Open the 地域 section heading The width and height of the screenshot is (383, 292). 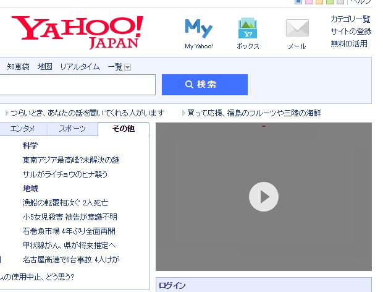30,188
